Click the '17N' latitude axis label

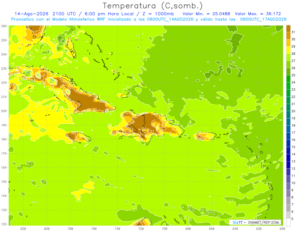pos(4,153)
